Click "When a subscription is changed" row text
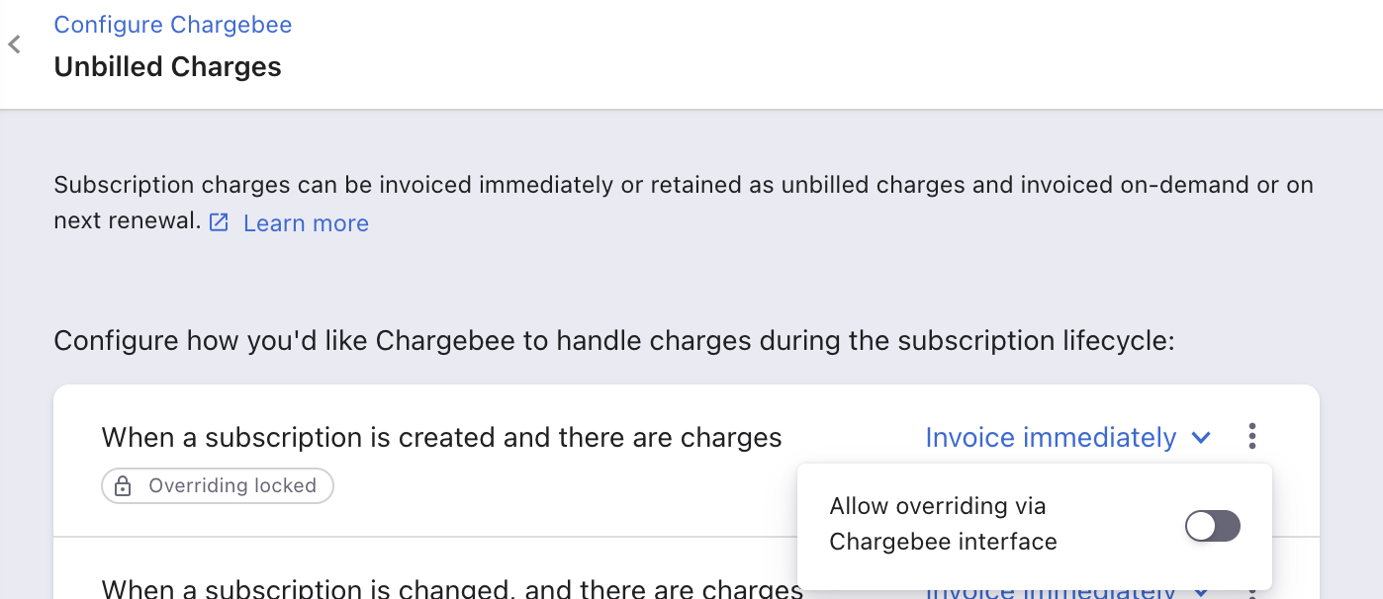Screen dimensions: 1383x599 point(451,590)
